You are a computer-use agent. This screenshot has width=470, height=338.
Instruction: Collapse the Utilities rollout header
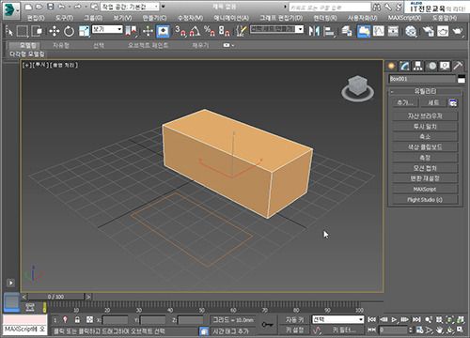[425, 91]
